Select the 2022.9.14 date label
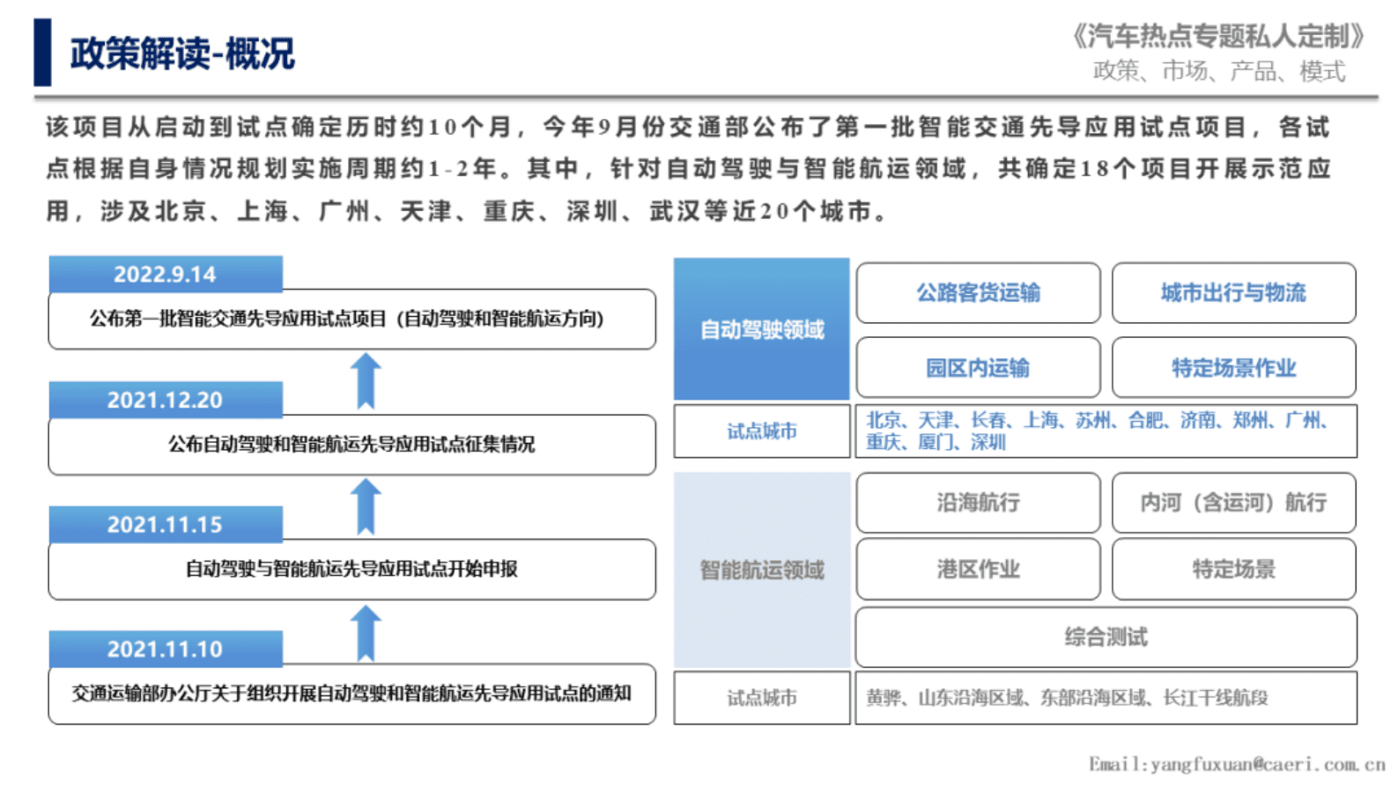This screenshot has width=1398, height=787. click(166, 274)
